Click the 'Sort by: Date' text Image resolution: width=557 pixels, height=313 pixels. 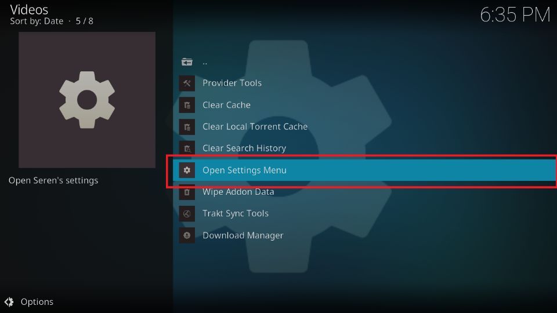(37, 21)
